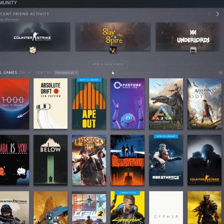Open the Dota Underlords activity banner
This screenshot has height=224, width=224.
coord(188,37)
